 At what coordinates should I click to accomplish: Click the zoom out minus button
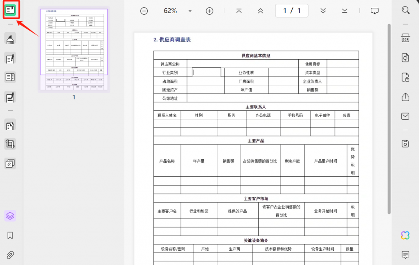144,11
